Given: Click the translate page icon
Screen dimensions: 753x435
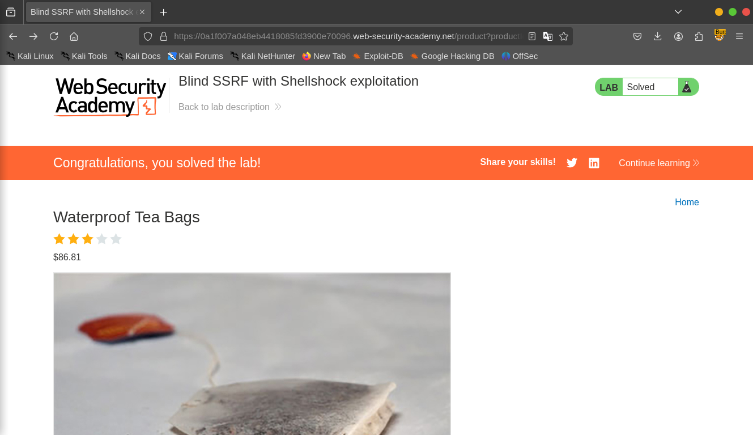Looking at the screenshot, I should pos(548,36).
